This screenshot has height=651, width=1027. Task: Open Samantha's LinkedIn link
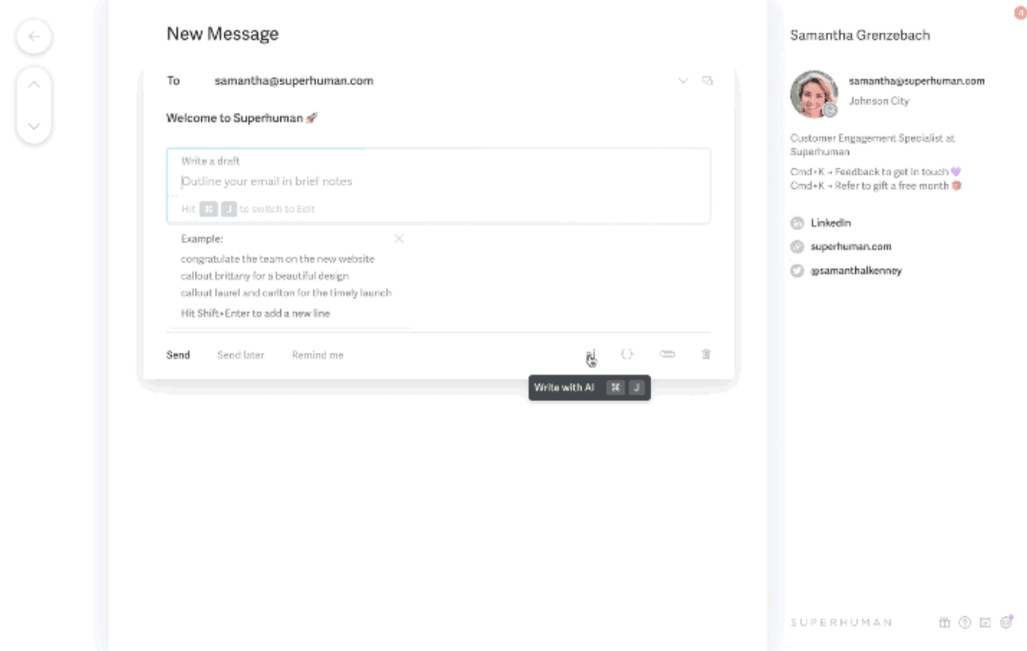click(831, 223)
